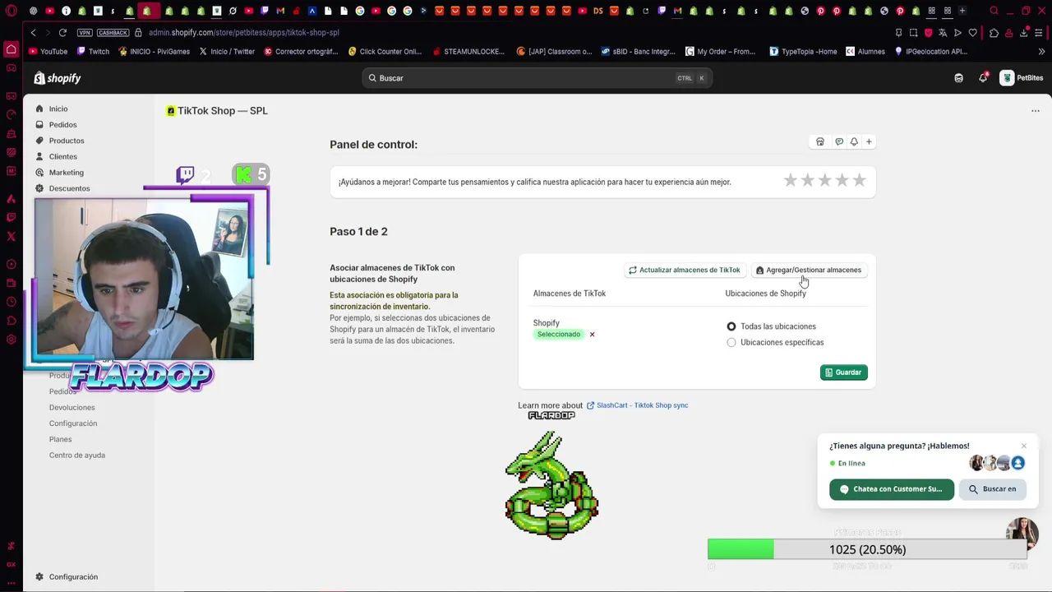The height and width of the screenshot is (592, 1052).
Task: Click the store icon in Panel de control
Action: pos(819,141)
